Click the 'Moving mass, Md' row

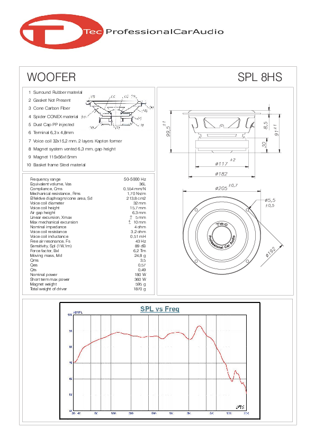click(x=88, y=256)
